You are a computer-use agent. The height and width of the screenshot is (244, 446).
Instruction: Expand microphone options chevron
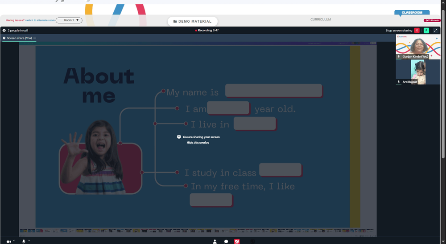(29, 240)
